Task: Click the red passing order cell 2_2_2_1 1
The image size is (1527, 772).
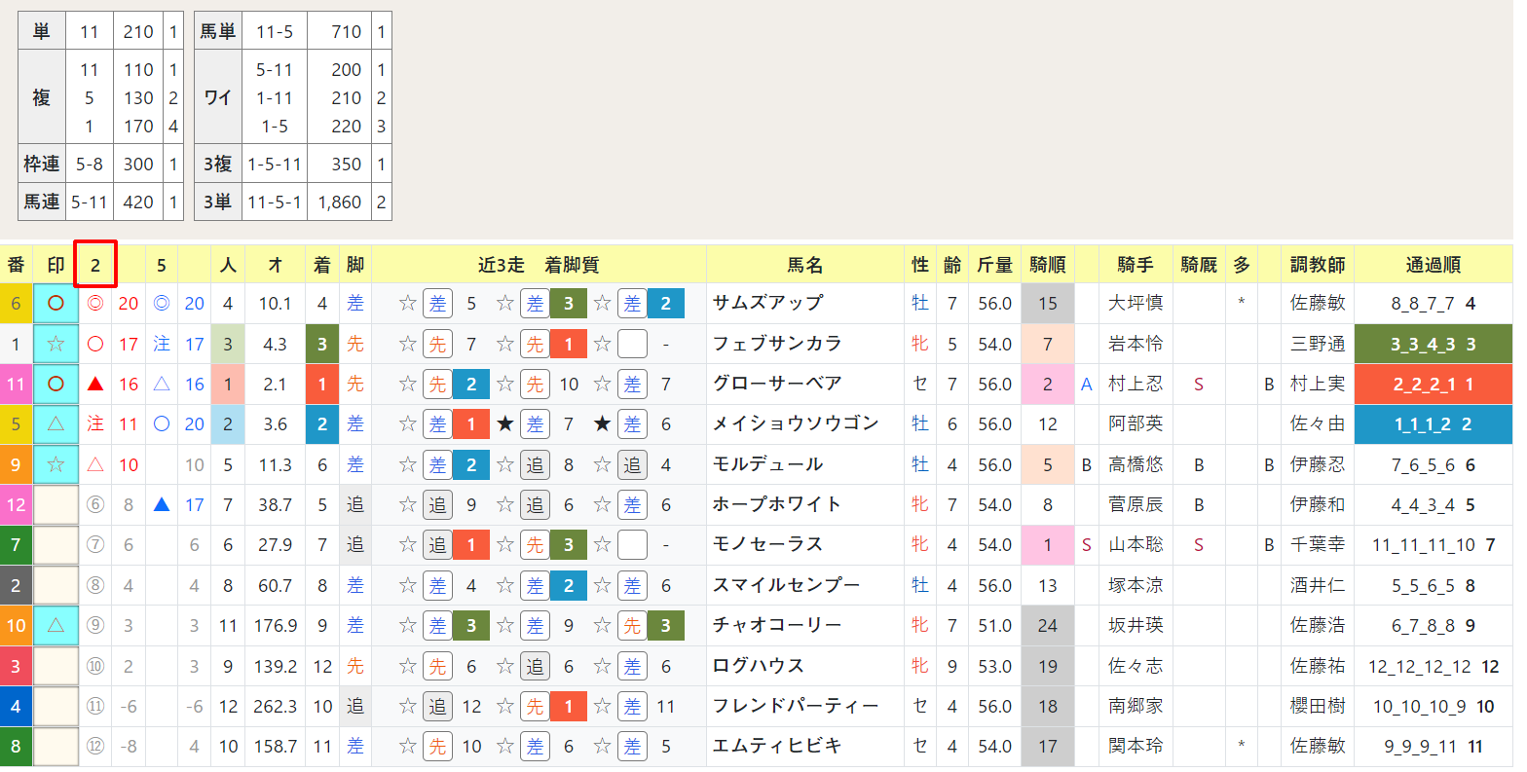Action: [x=1433, y=385]
